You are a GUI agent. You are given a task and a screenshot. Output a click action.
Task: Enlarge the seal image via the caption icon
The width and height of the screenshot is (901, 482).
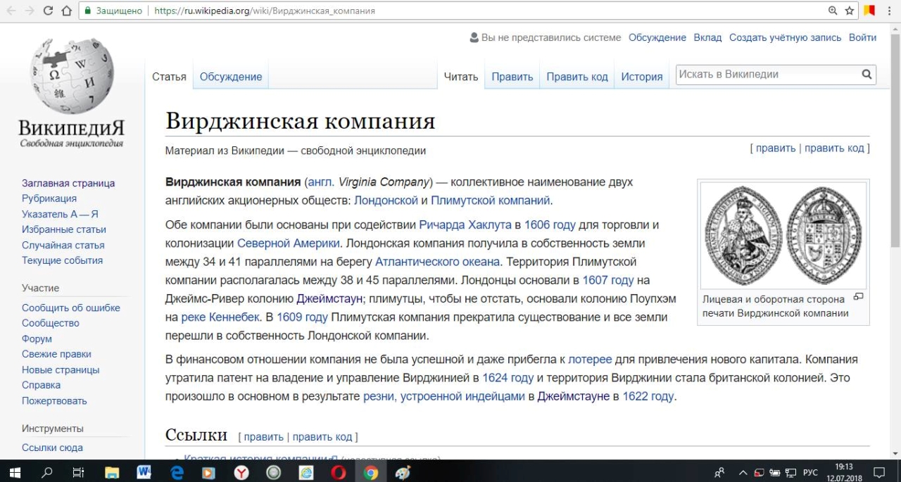click(858, 297)
